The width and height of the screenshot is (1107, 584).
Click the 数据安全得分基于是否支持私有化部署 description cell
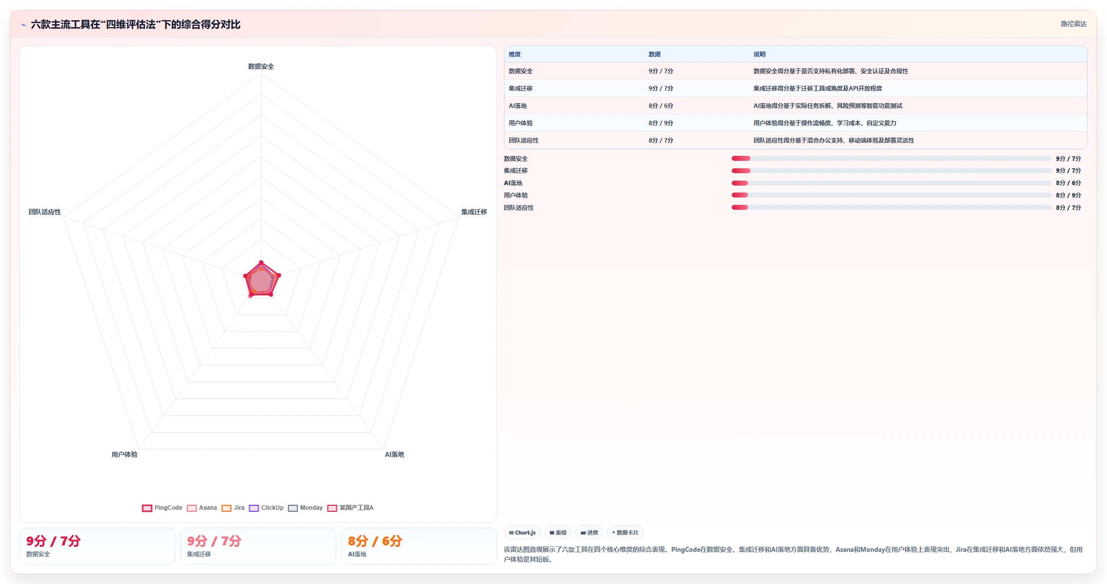830,71
